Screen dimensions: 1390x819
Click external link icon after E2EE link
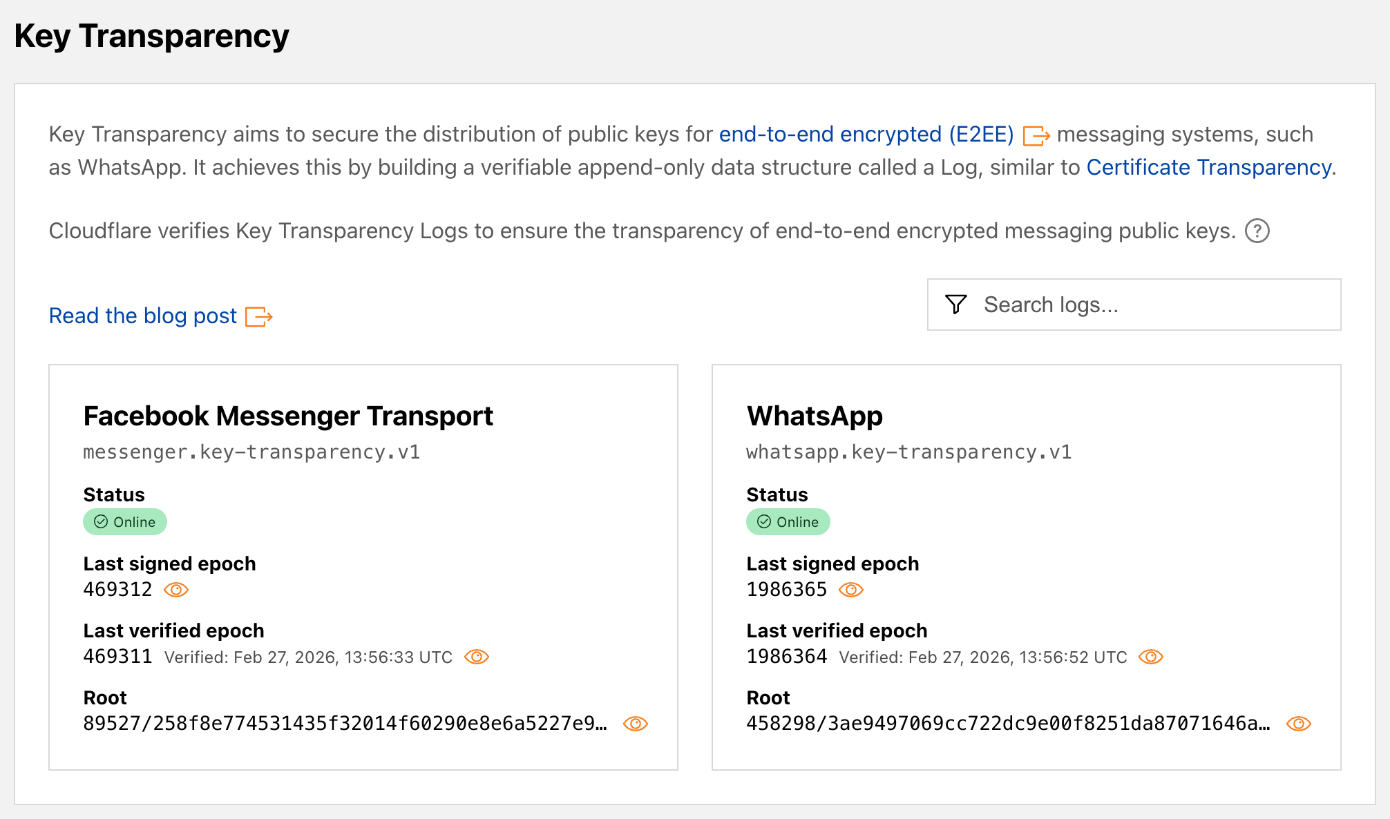click(x=1036, y=135)
